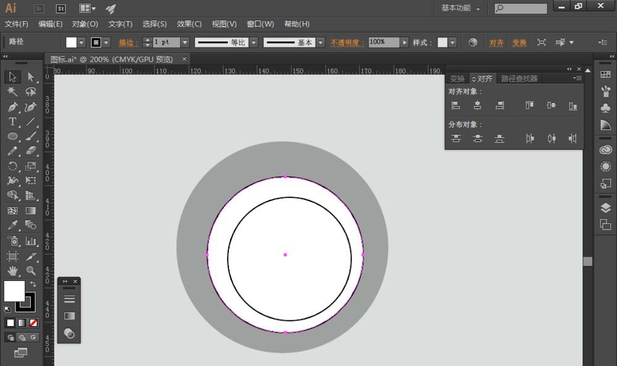Pick the Eyedropper tool
Viewport: 617px width, 366px height.
pyautogui.click(x=12, y=226)
